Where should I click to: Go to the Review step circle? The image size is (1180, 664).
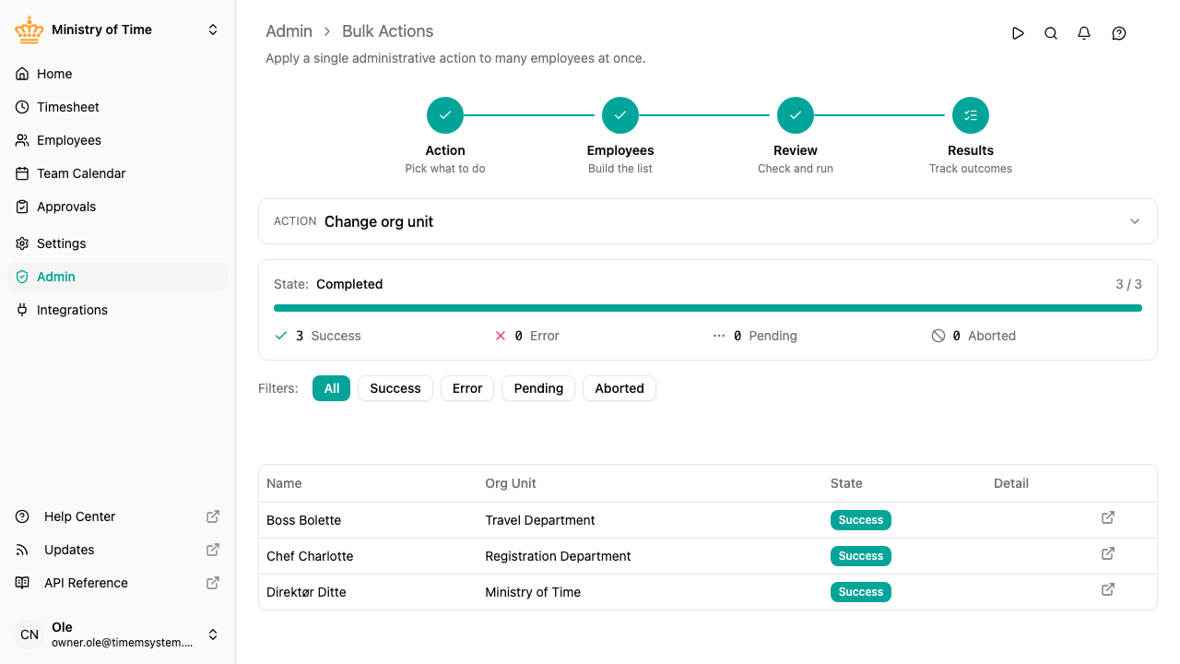pyautogui.click(x=796, y=115)
